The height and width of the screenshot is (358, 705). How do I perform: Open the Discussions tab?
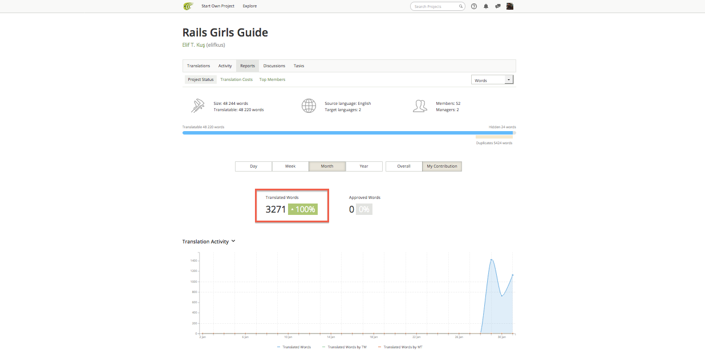(x=274, y=66)
